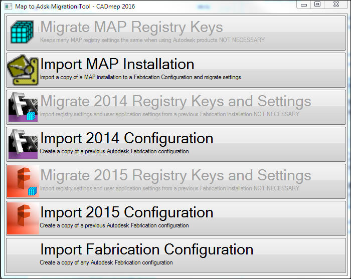Select Migrate 2015 Registry Keys and Settings
The height and width of the screenshot is (279, 351).
(x=175, y=175)
